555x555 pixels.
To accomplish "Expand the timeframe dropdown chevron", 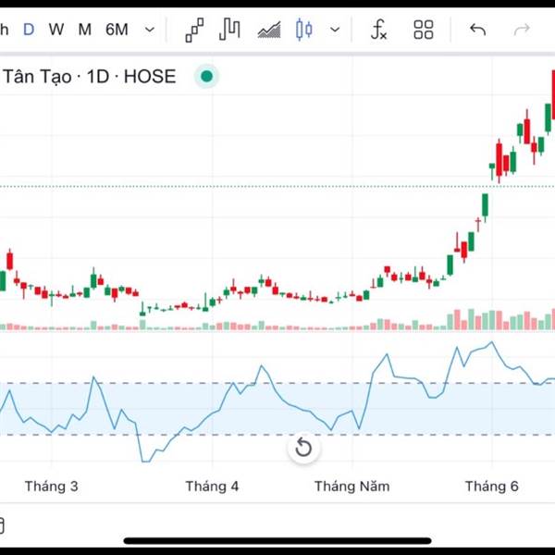I will point(150,30).
